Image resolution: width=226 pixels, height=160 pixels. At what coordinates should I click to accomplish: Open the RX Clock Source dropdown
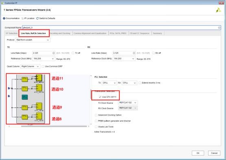tap(128, 108)
